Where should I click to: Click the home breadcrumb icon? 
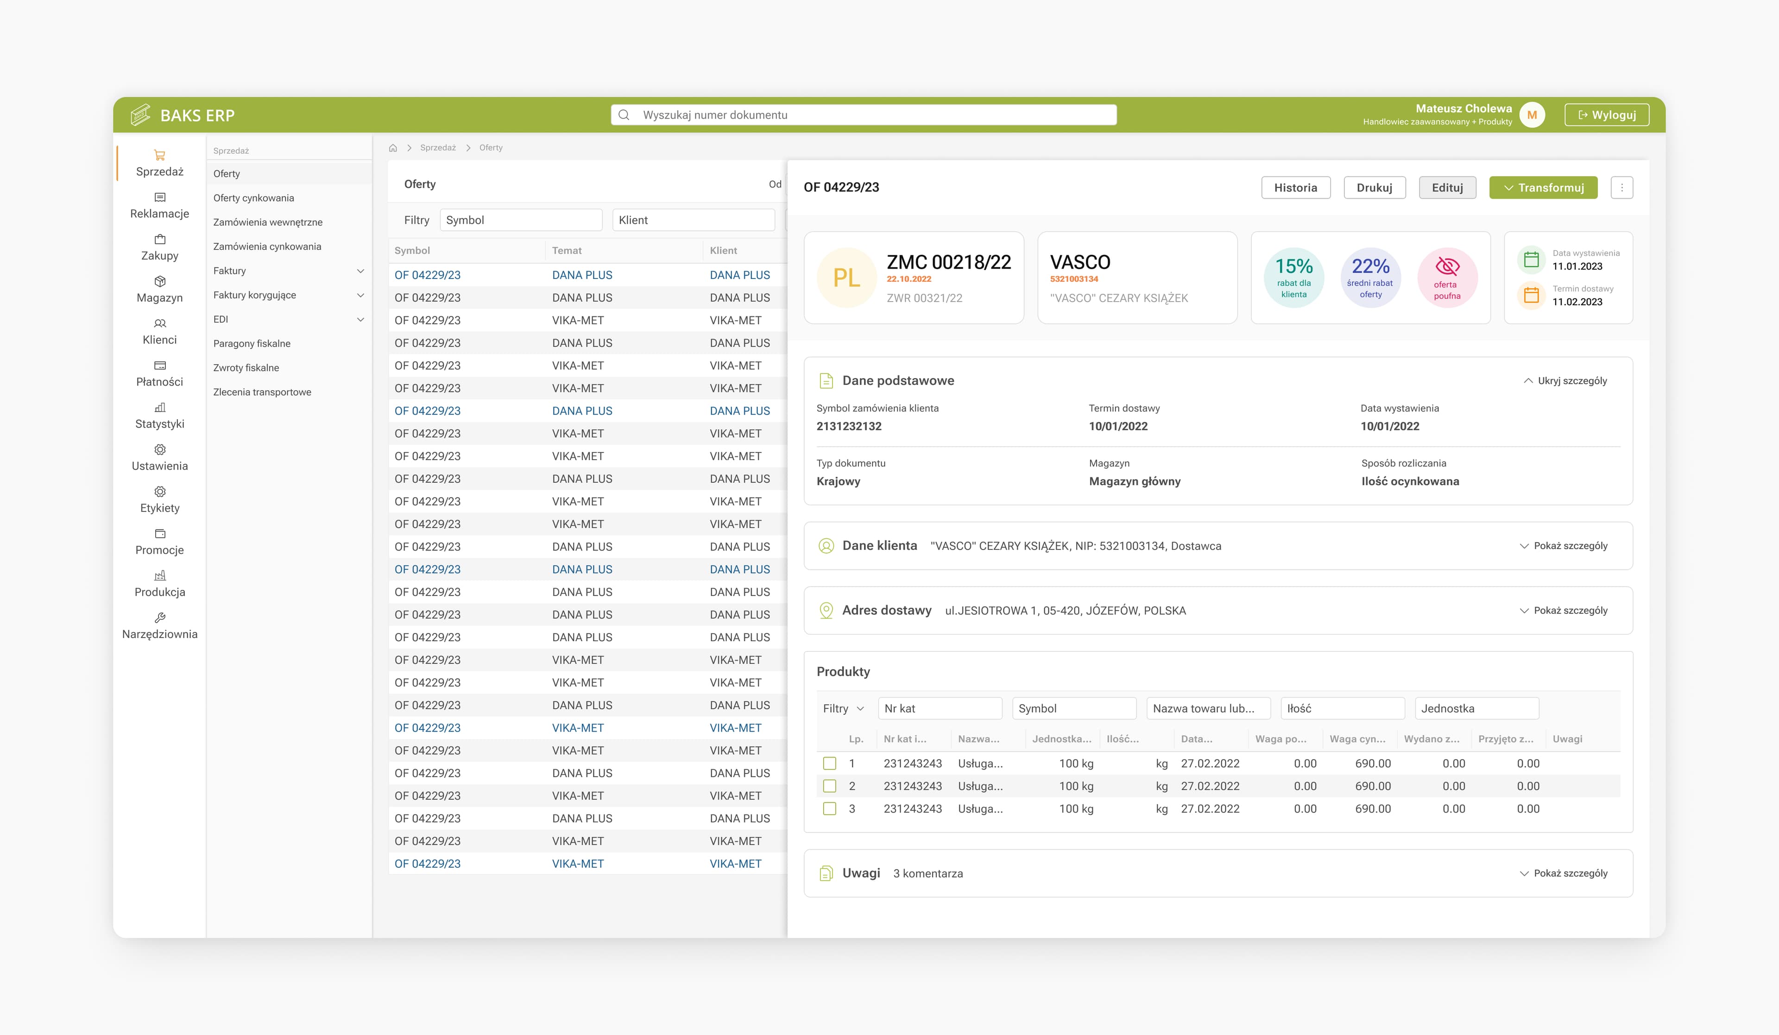pyautogui.click(x=393, y=147)
